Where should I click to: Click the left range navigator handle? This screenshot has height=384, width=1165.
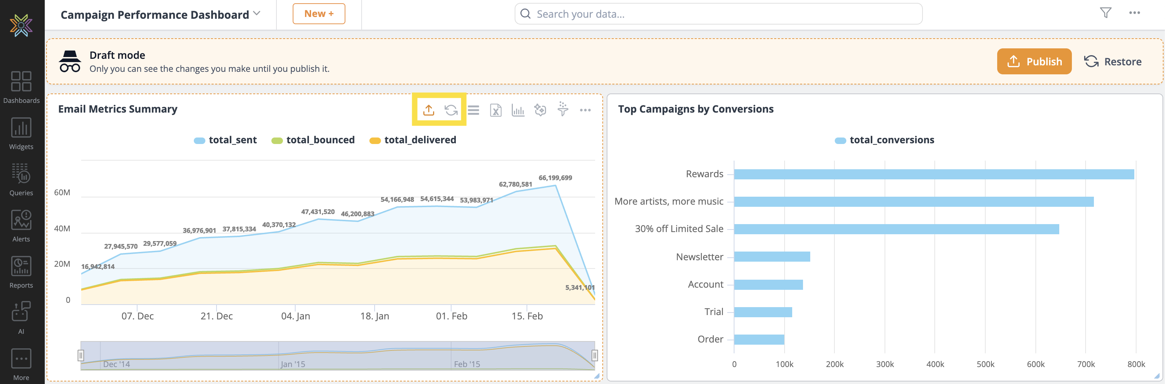pyautogui.click(x=81, y=355)
